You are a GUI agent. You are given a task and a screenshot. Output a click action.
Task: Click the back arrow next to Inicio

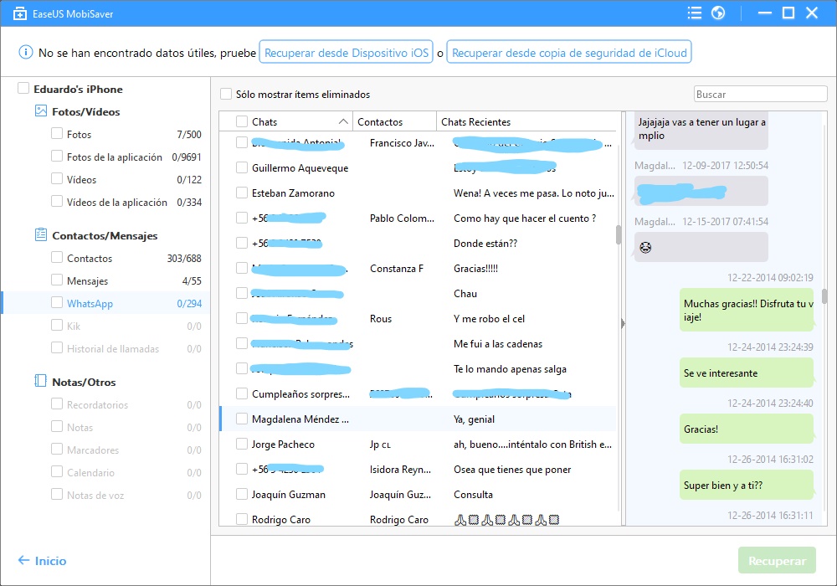click(x=23, y=561)
